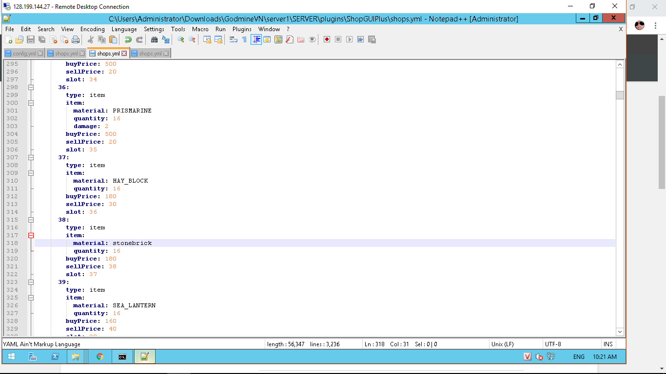This screenshot has width=666, height=374.
Task: Start macro recording with the red Record icon
Action: [327, 39]
